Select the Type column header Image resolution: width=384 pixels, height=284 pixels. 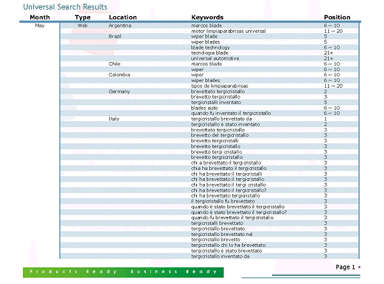(83, 17)
